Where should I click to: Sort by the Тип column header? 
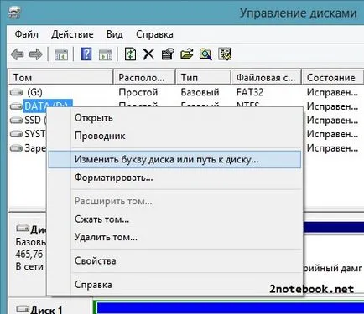203,77
